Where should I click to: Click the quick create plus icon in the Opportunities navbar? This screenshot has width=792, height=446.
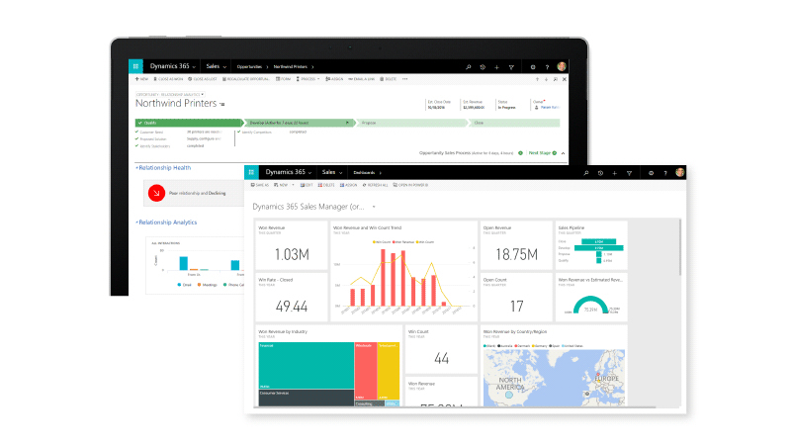point(496,66)
